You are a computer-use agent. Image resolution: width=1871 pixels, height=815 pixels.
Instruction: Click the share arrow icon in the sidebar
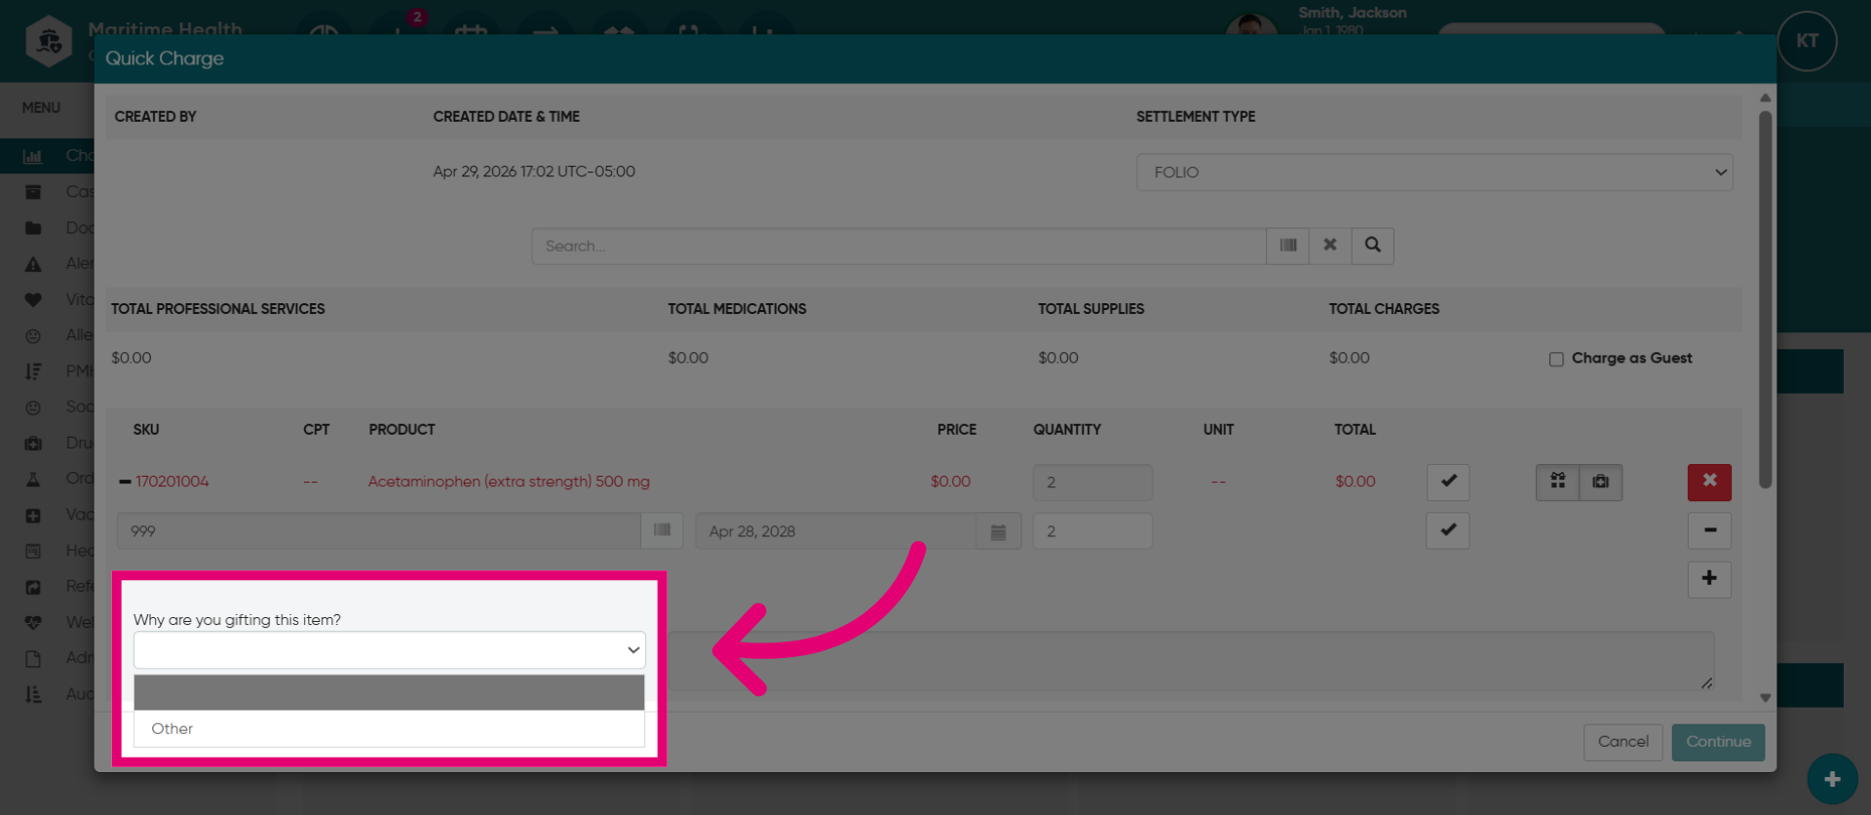(33, 587)
